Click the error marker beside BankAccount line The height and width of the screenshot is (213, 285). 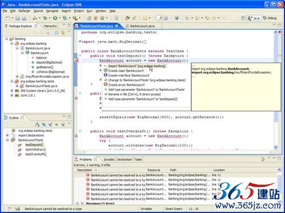click(x=76, y=61)
